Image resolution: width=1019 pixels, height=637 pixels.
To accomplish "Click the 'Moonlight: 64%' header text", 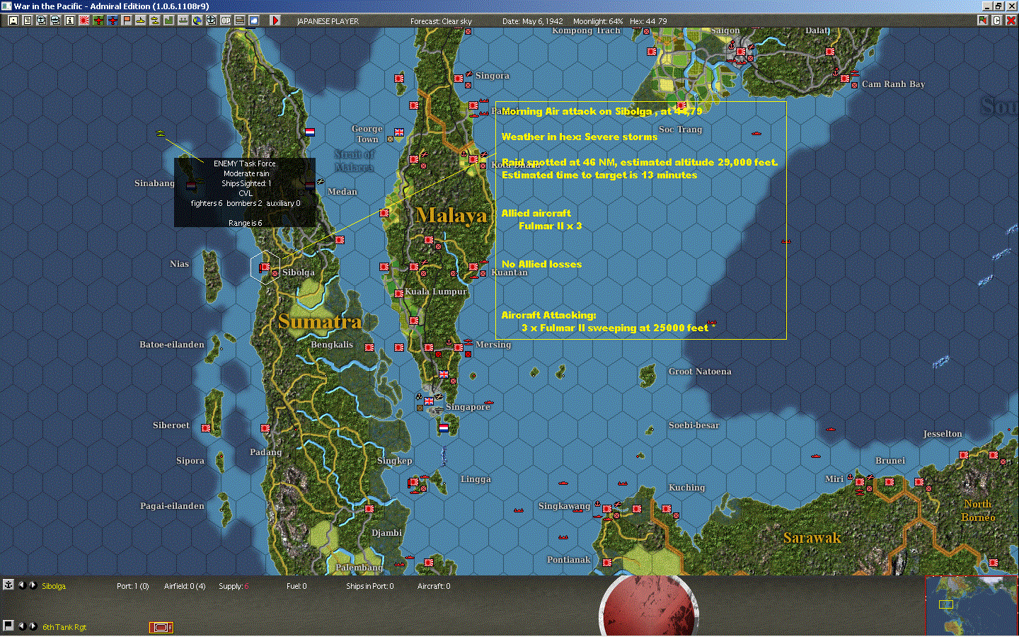I will [x=598, y=21].
